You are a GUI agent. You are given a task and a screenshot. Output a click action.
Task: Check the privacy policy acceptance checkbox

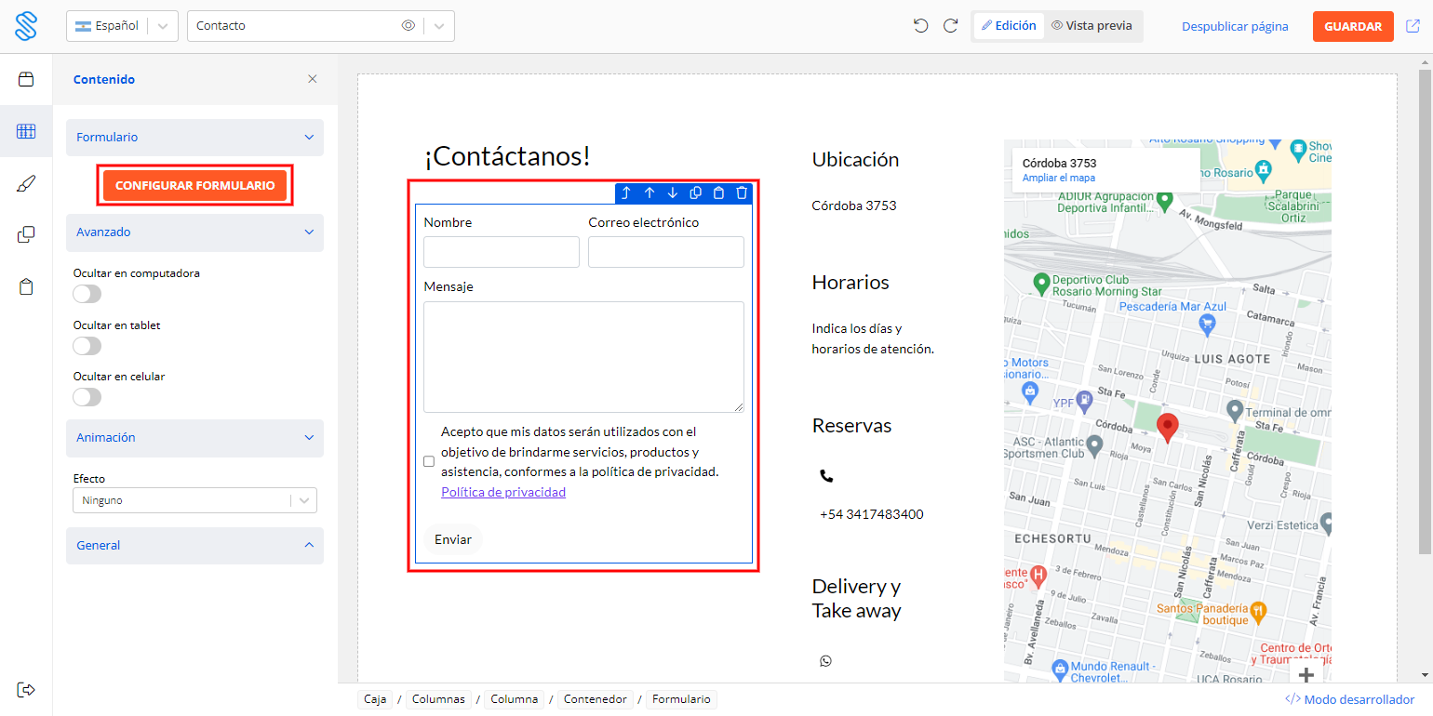pyautogui.click(x=429, y=461)
